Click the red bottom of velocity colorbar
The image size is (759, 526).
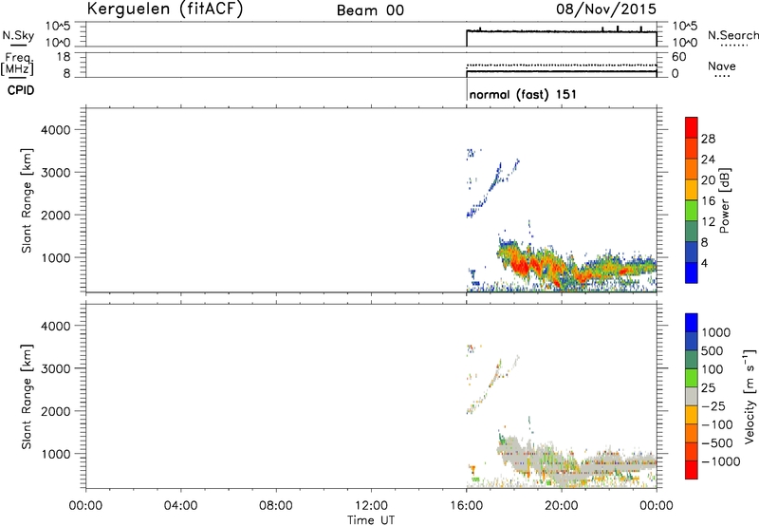(x=692, y=470)
